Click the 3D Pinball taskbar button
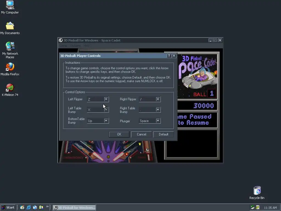Viewport: 281px width, 211px height. click(74, 208)
